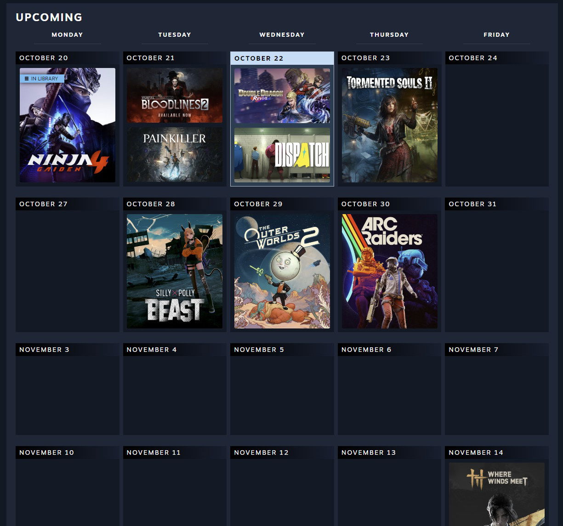The width and height of the screenshot is (563, 526).
Task: Click the Friday column header
Action: click(496, 35)
